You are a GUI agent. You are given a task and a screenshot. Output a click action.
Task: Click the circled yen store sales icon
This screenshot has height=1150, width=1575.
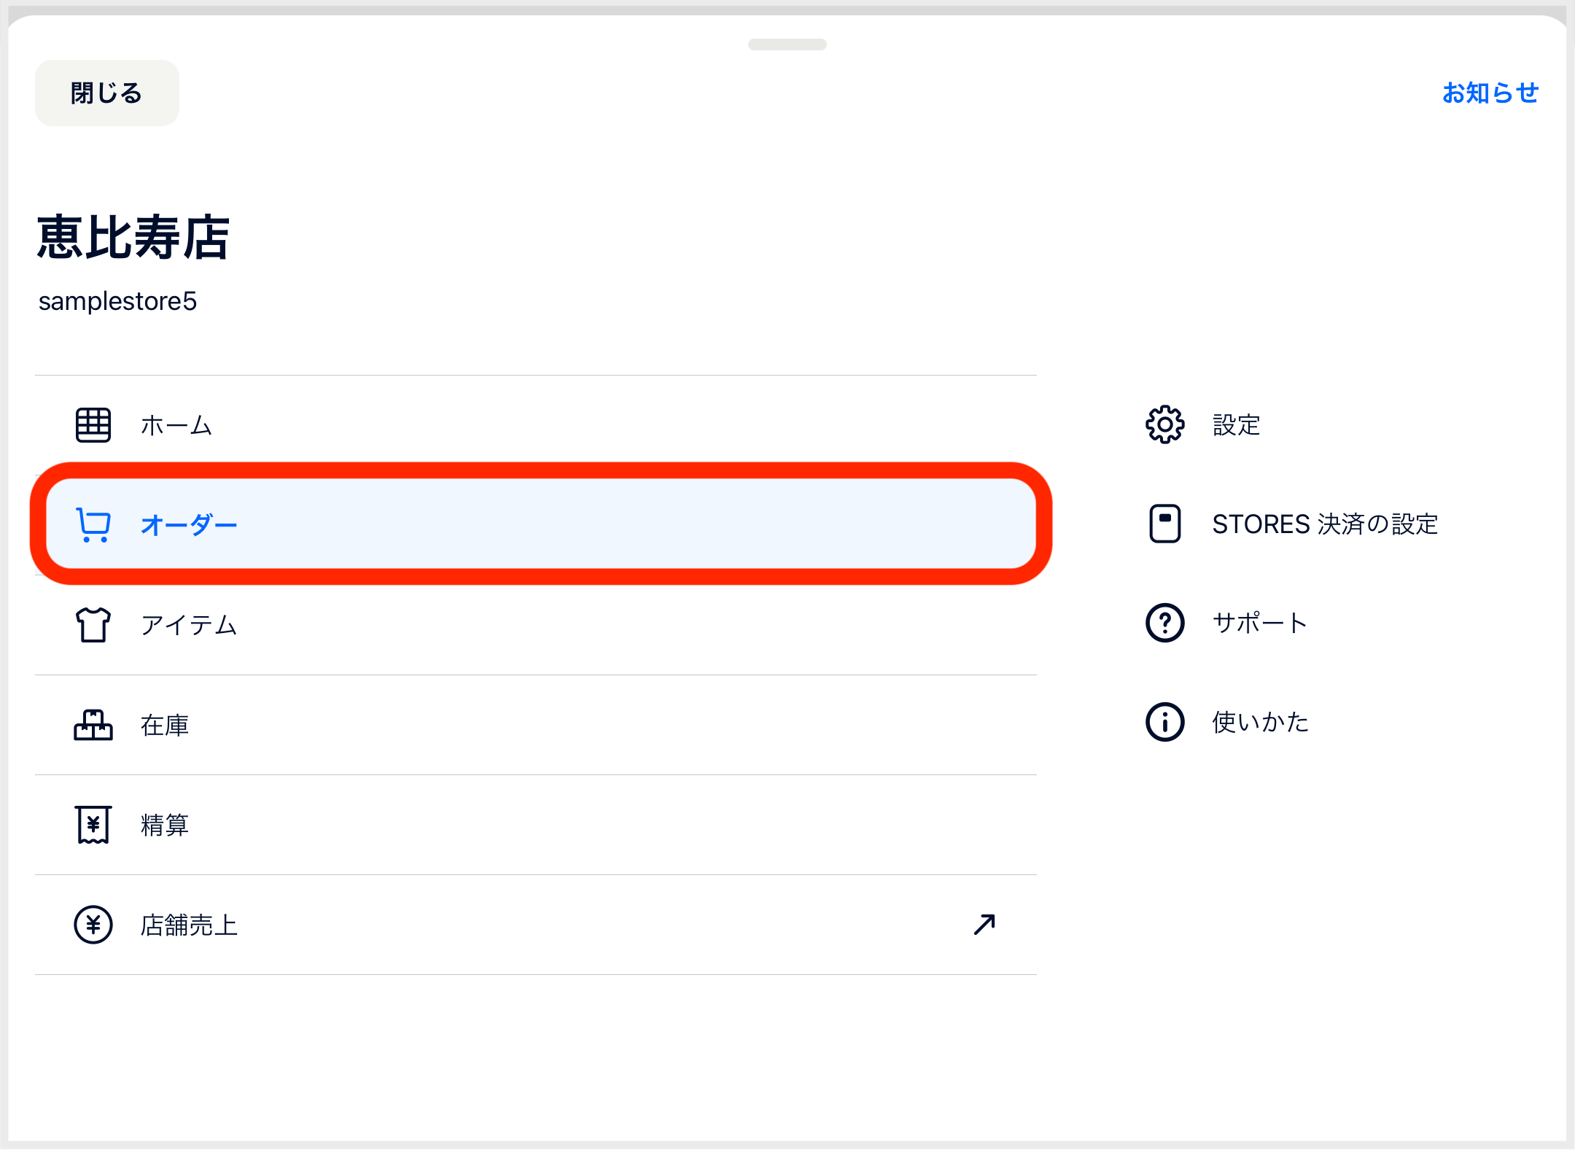point(93,925)
